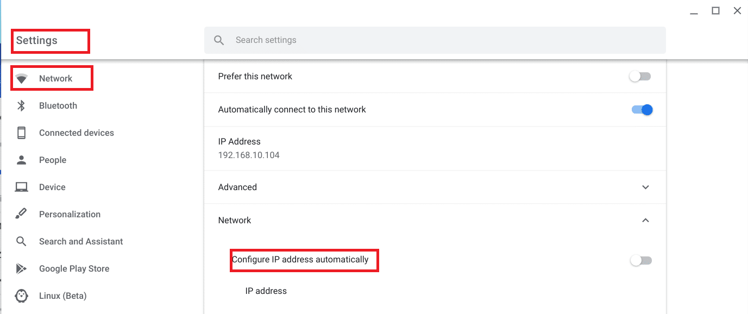This screenshot has height=314, width=748.
Task: Click the Bluetooth icon in sidebar
Action: pyautogui.click(x=22, y=105)
